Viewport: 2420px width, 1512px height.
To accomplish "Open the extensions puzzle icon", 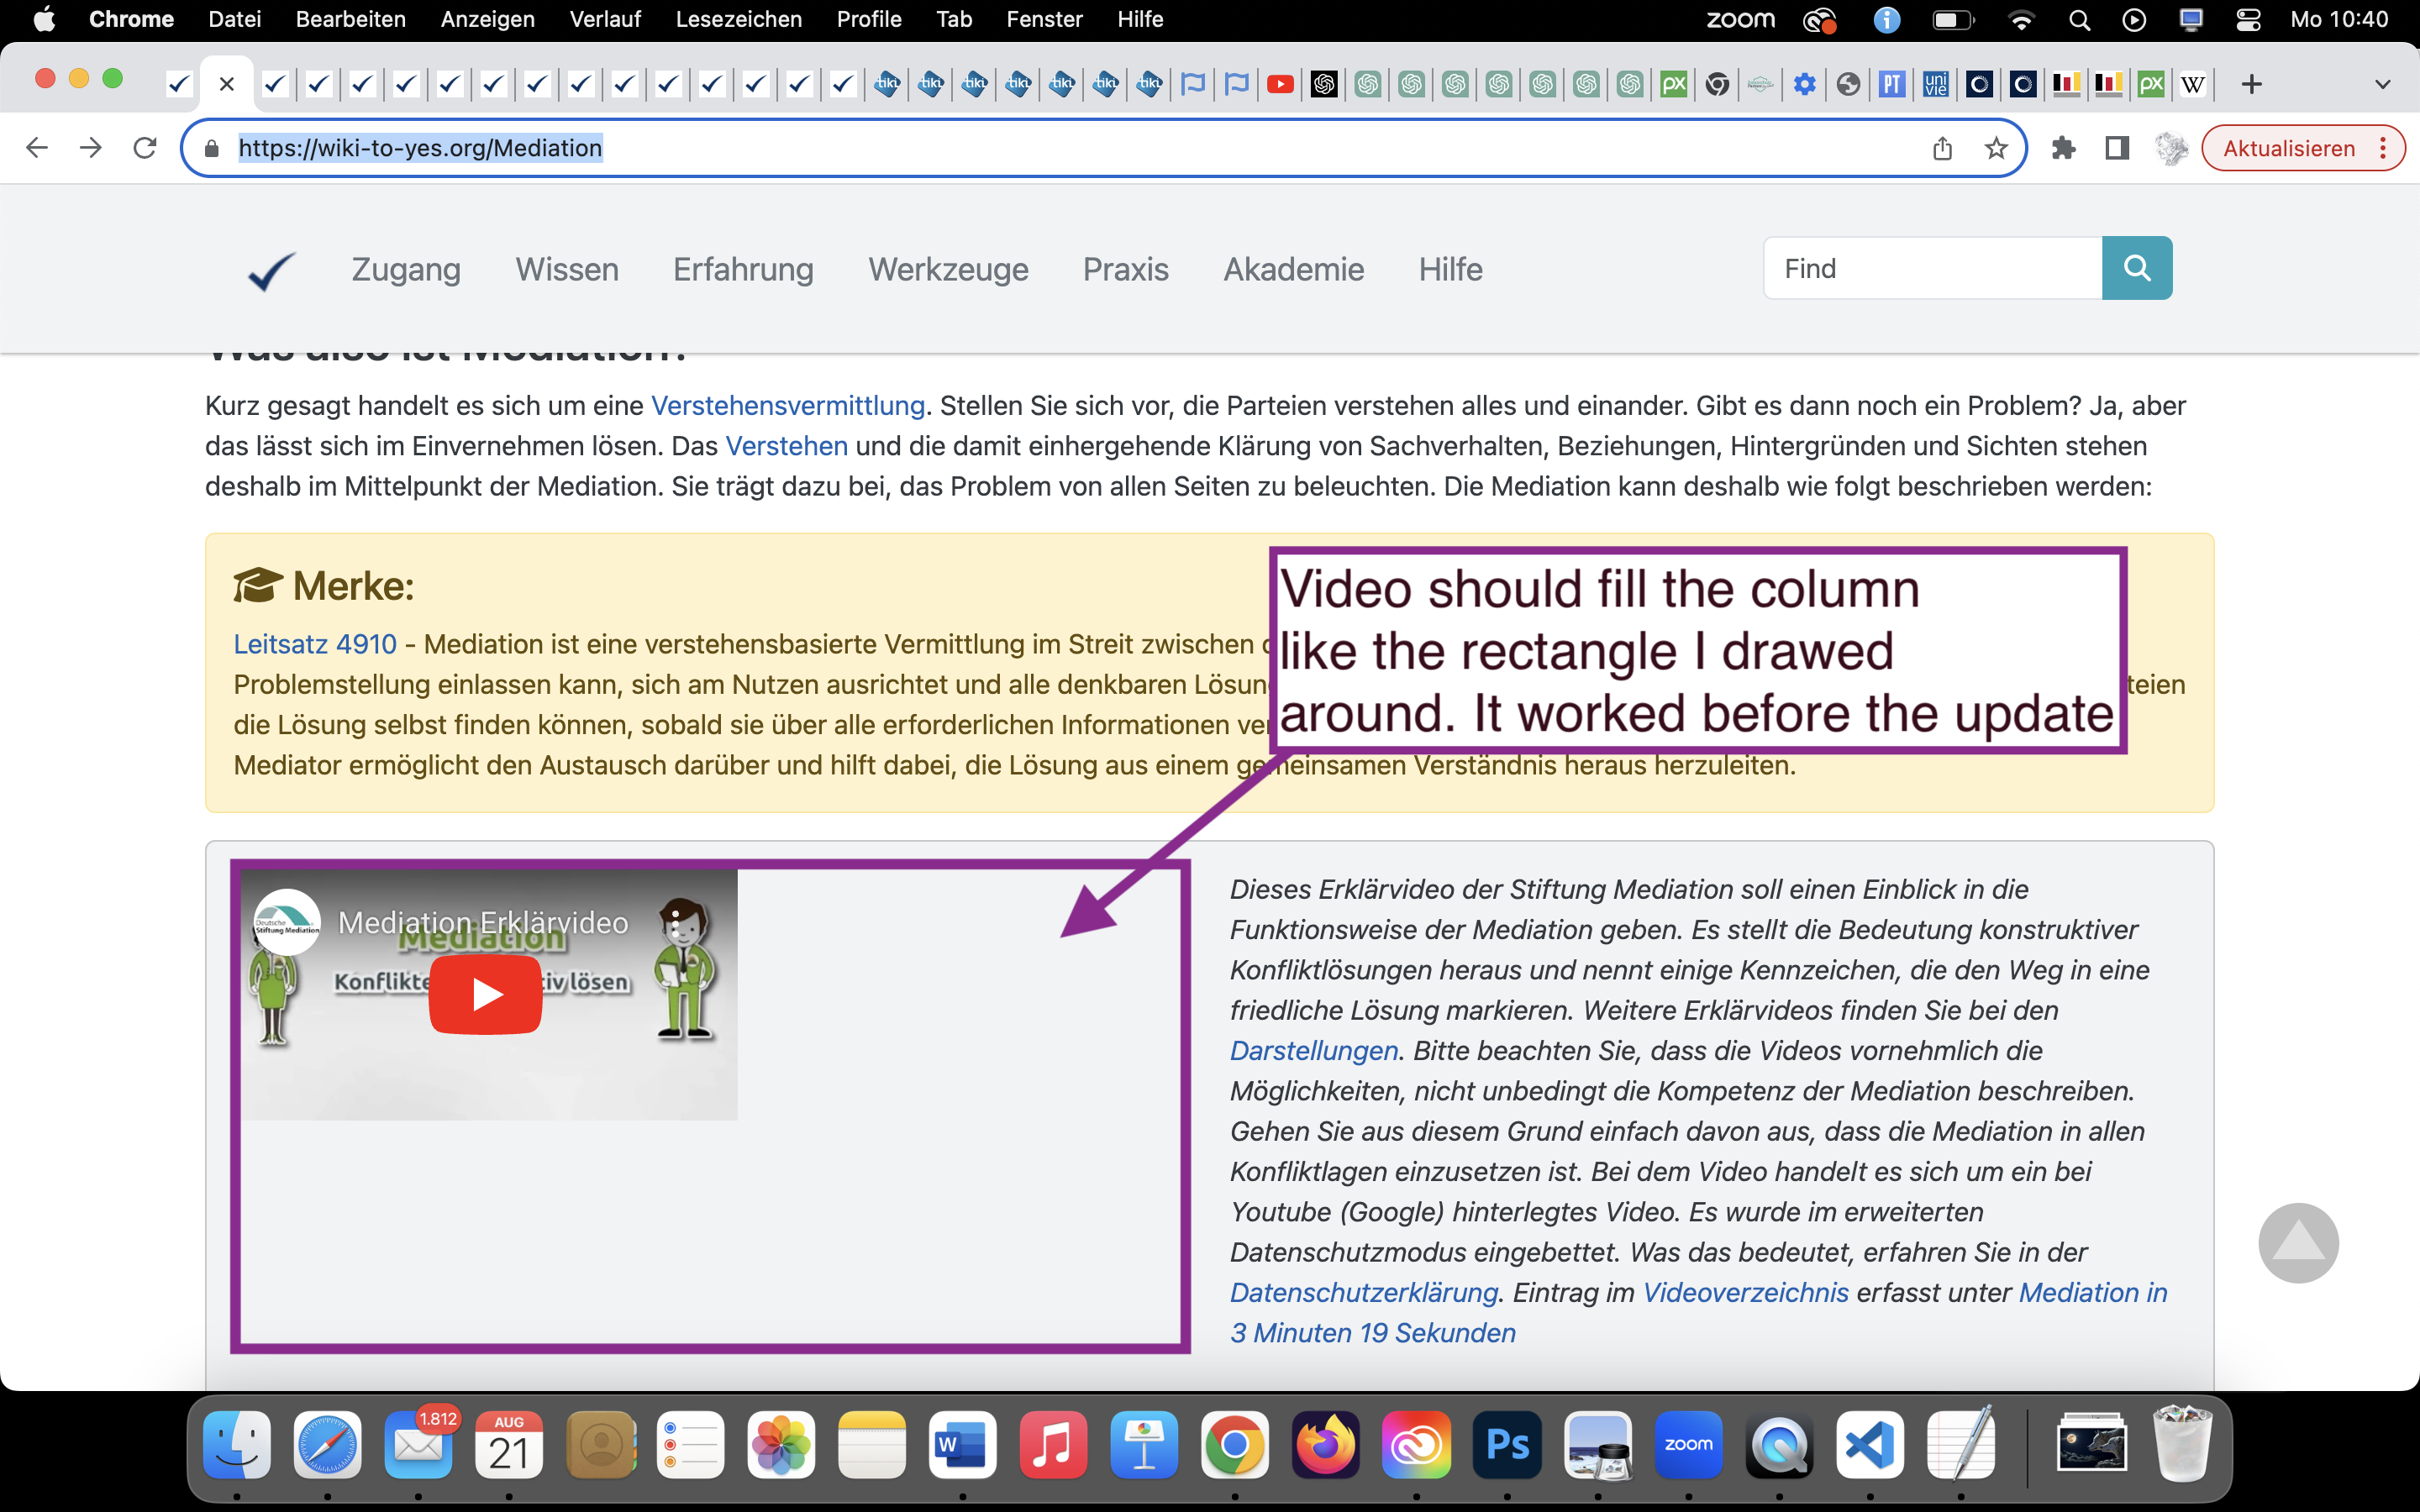I will [2063, 148].
